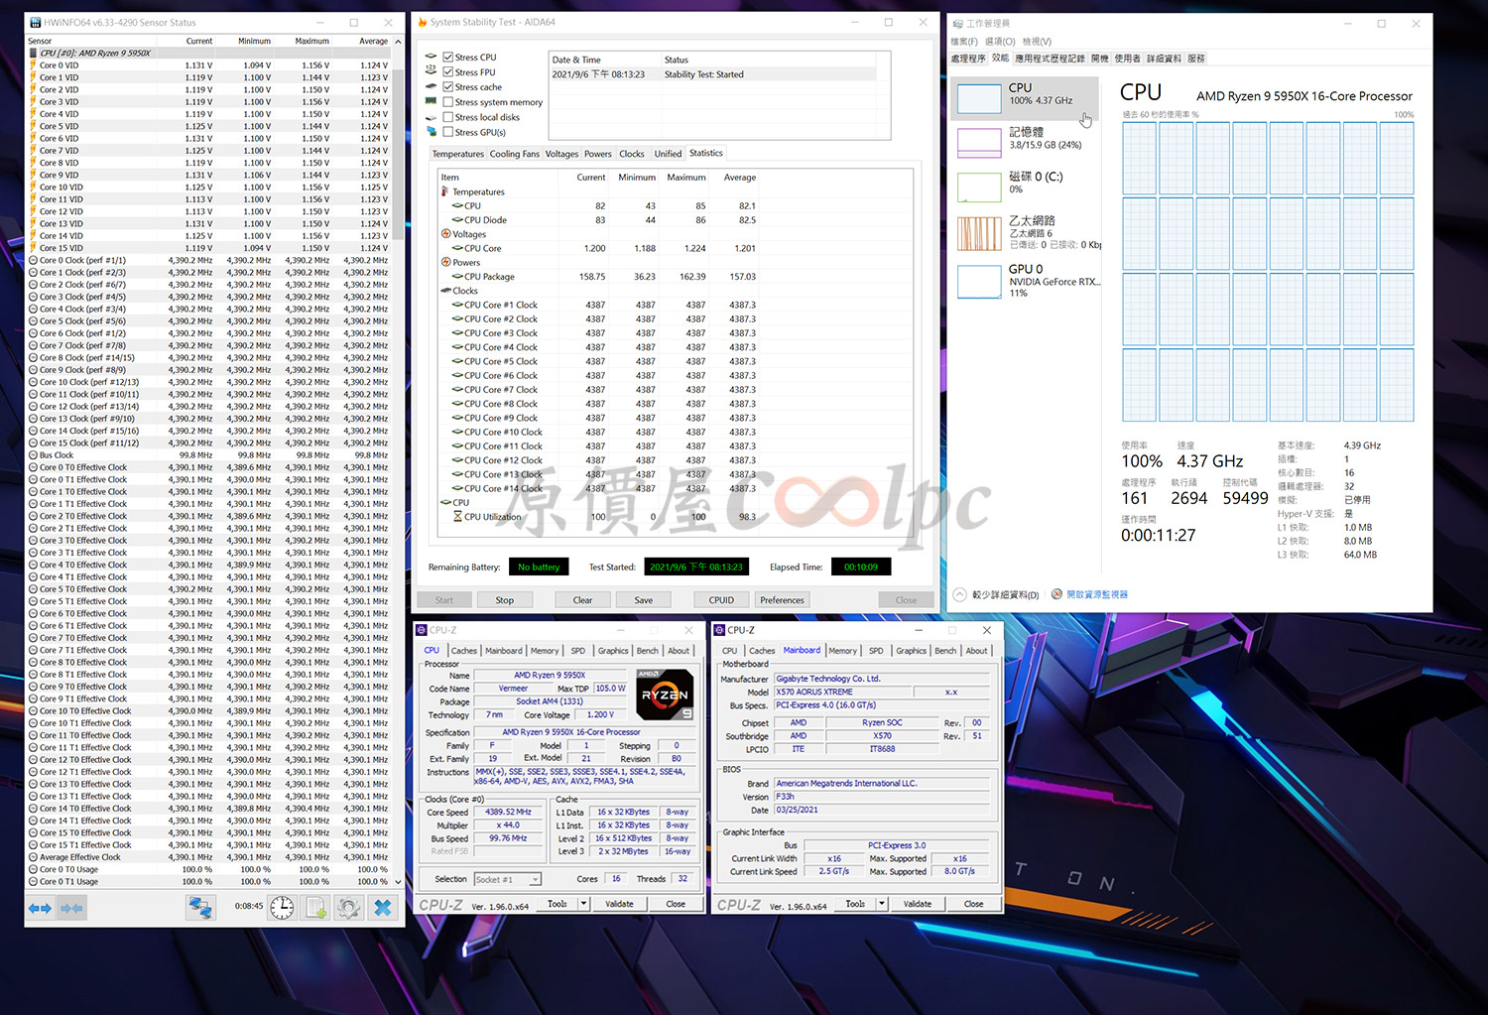Click Clear button in AIDA64
Screen dimensions: 1488x1015
tap(582, 600)
